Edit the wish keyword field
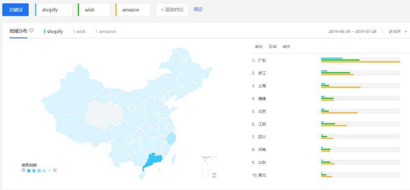 coord(94,10)
